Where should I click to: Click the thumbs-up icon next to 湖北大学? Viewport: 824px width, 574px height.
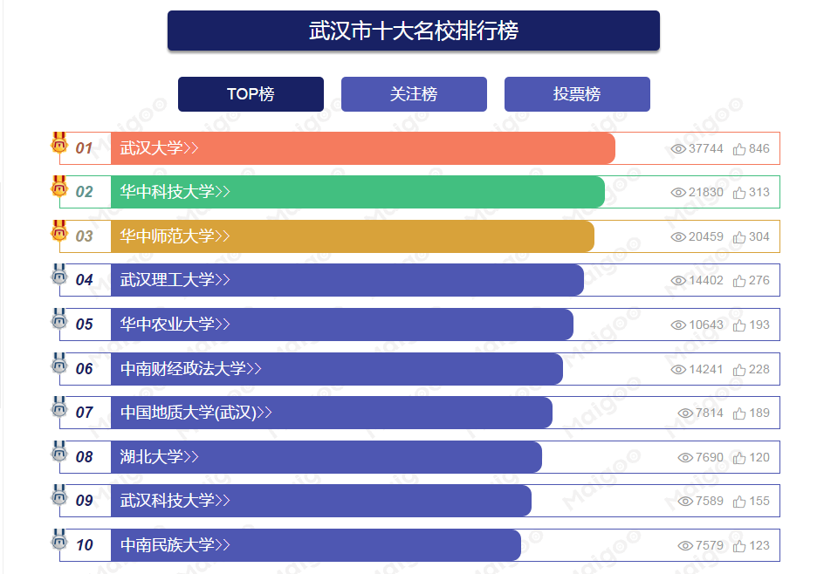tap(738, 456)
